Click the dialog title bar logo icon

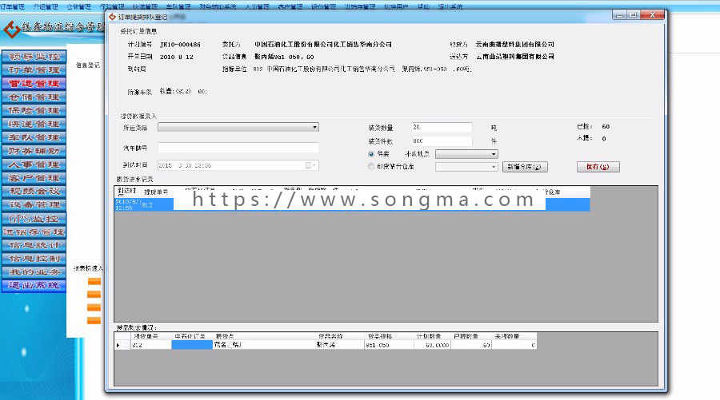(x=112, y=17)
